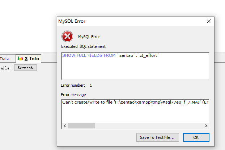Click Save To Text File button

click(157, 137)
